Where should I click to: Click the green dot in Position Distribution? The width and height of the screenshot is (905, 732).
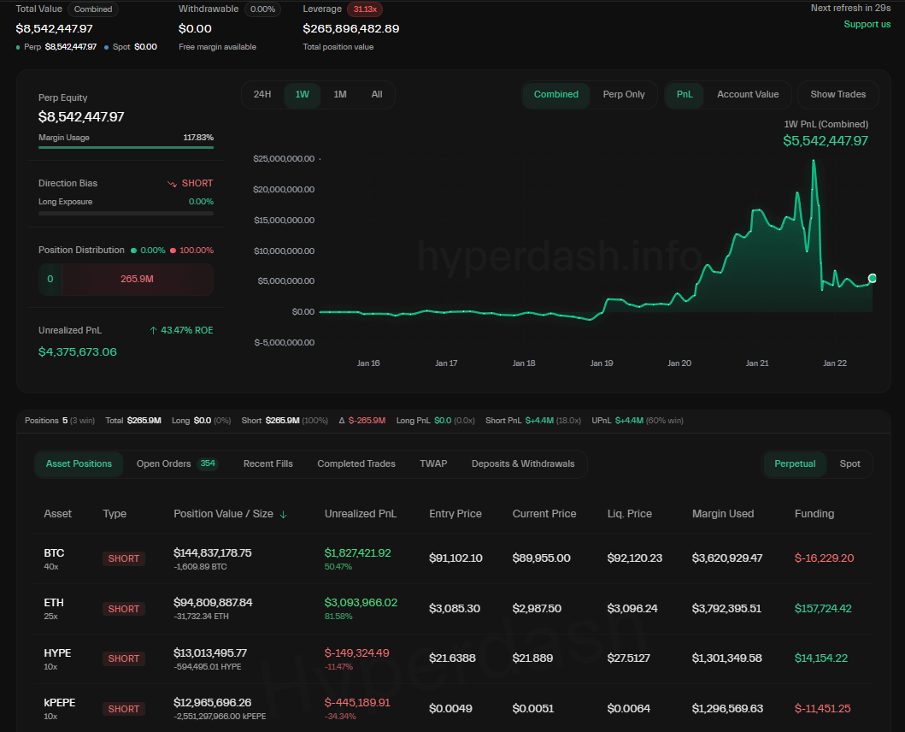tap(134, 251)
